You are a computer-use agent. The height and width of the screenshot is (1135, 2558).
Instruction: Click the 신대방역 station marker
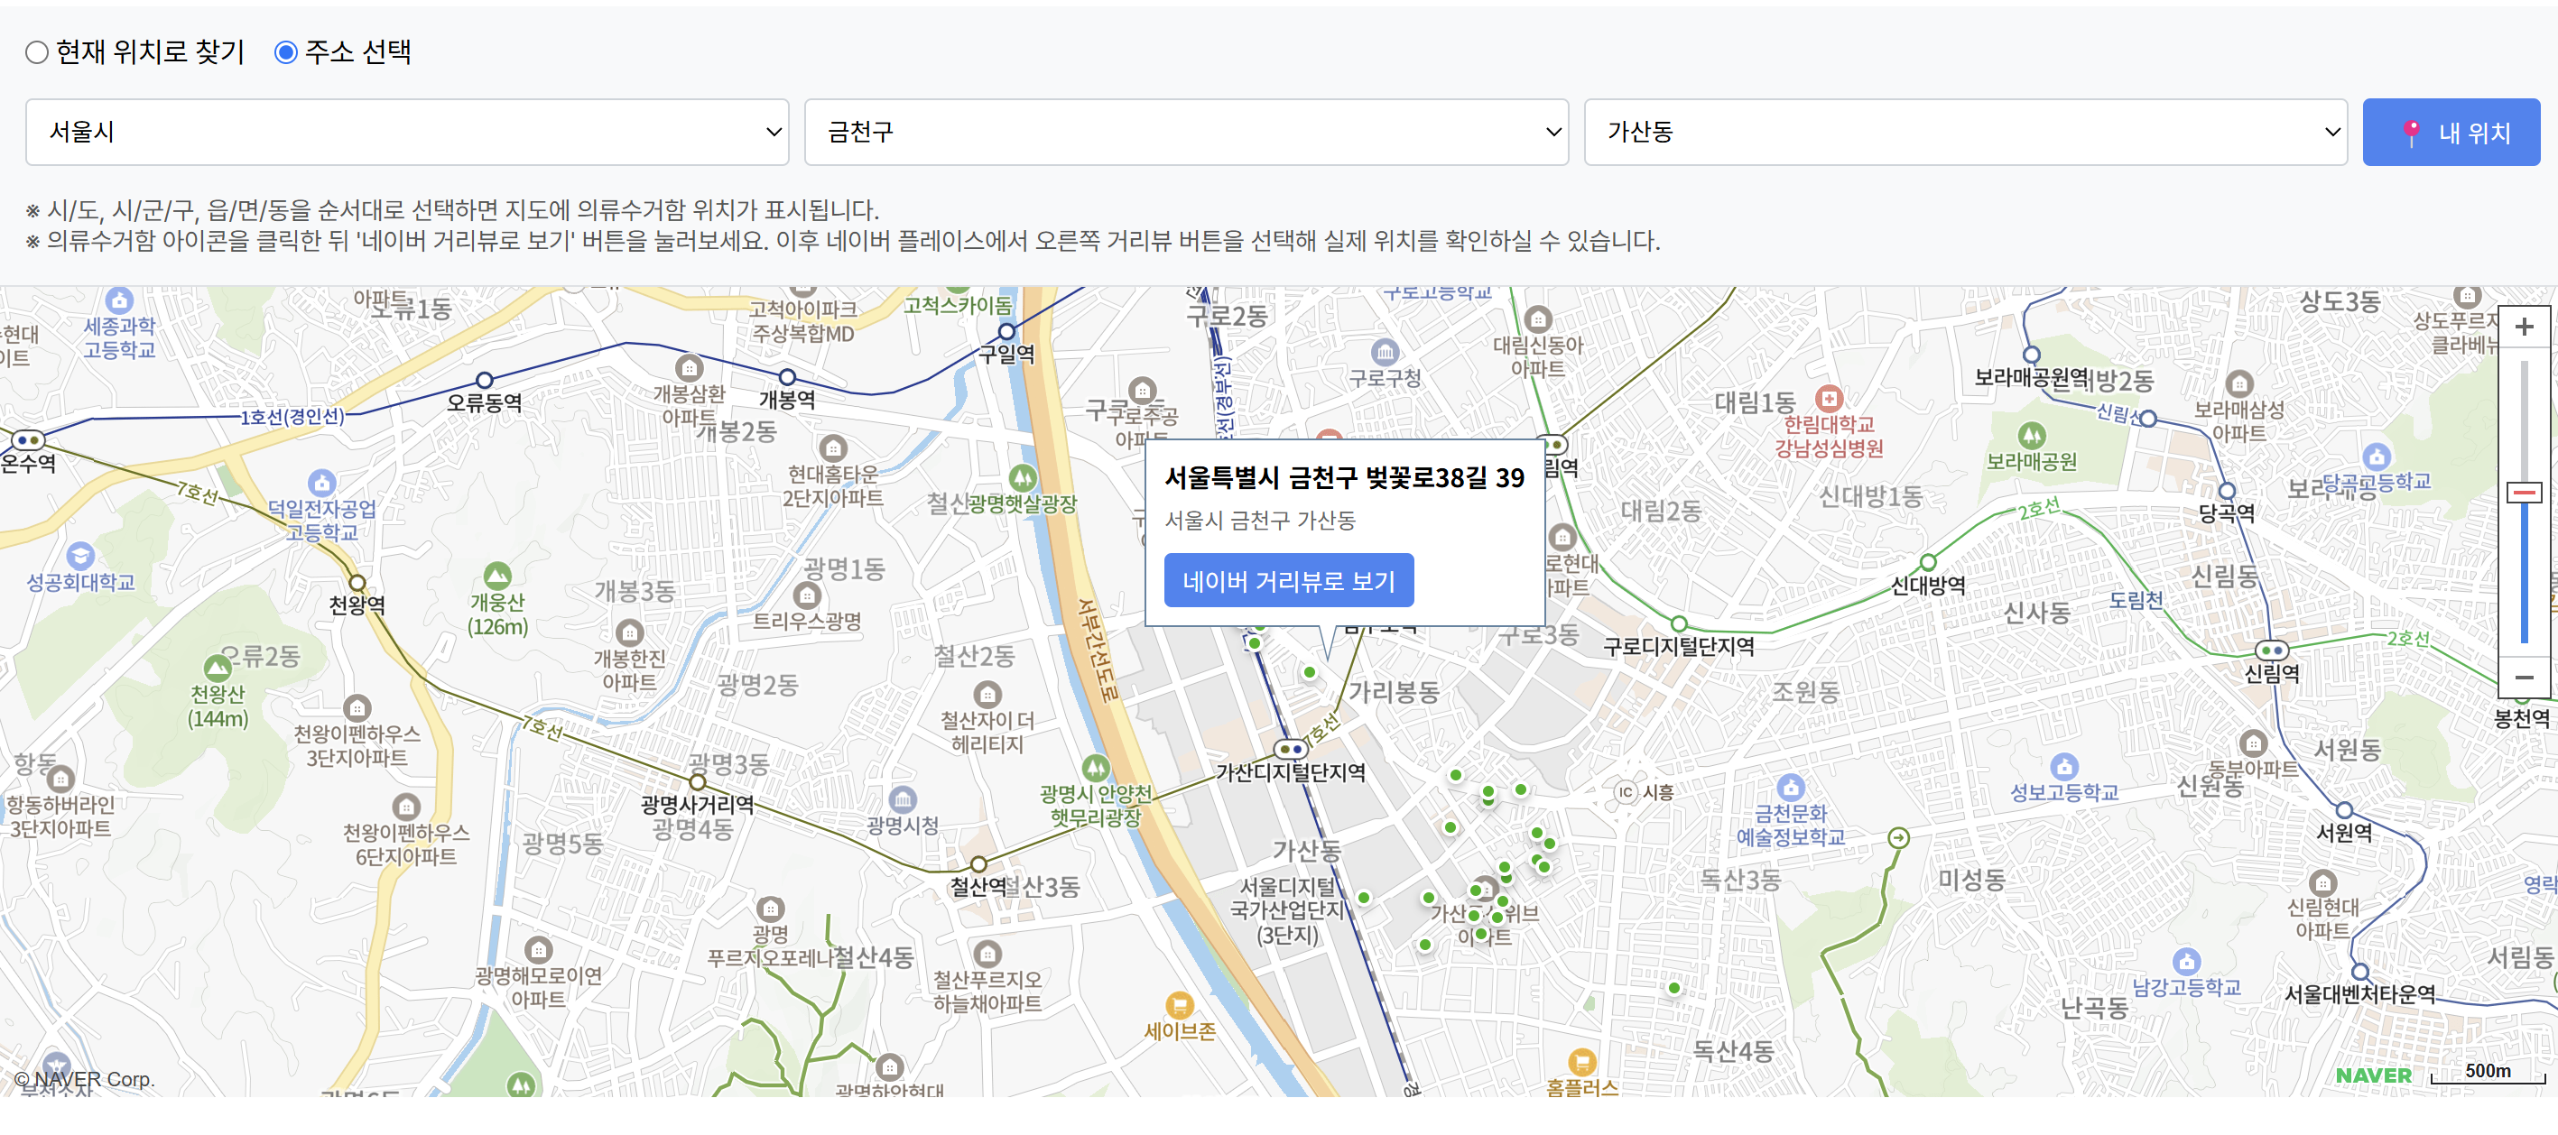[x=1929, y=562]
